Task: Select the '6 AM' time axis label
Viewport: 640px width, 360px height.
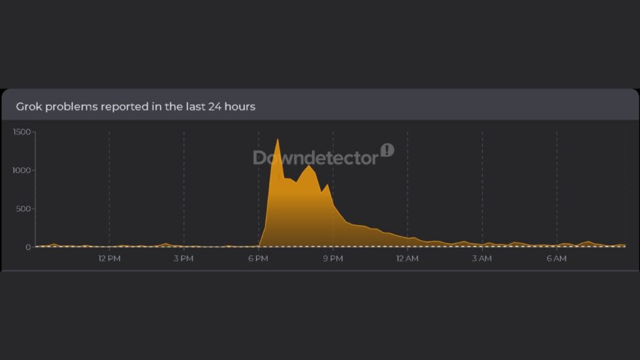Action: pyautogui.click(x=557, y=259)
